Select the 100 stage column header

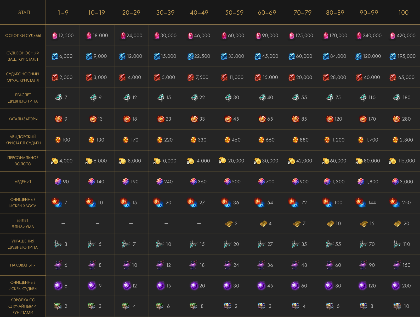pyautogui.click(x=403, y=13)
